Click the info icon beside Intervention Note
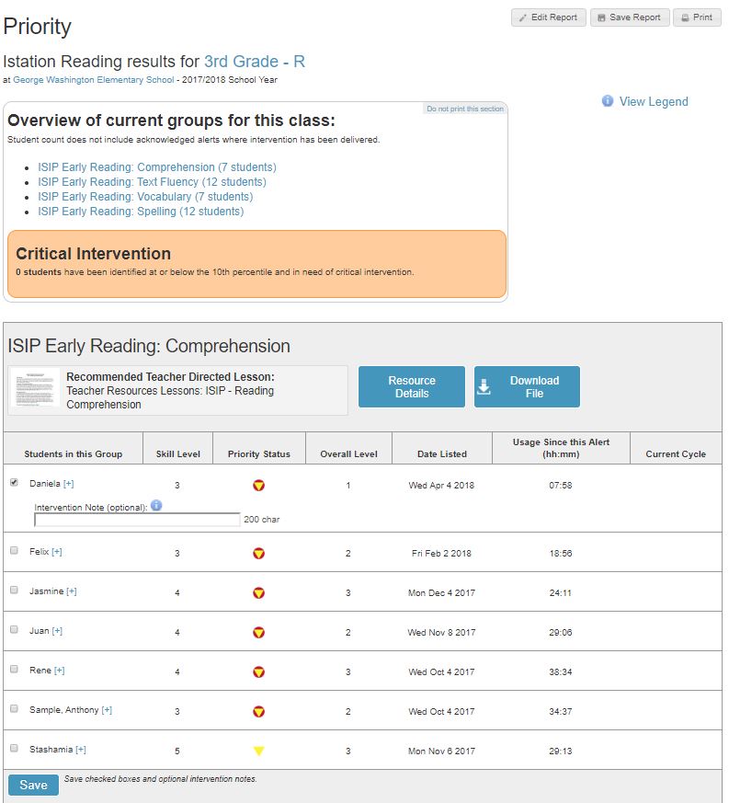729x803 pixels. point(156,506)
